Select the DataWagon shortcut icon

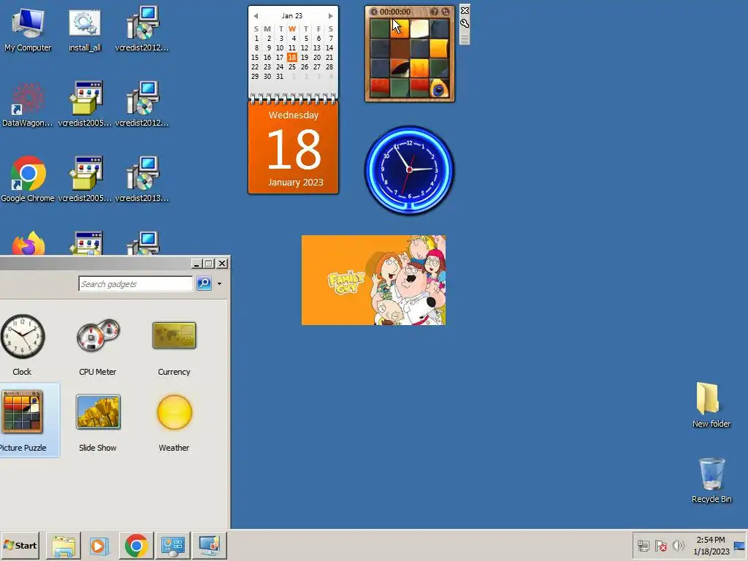click(27, 104)
